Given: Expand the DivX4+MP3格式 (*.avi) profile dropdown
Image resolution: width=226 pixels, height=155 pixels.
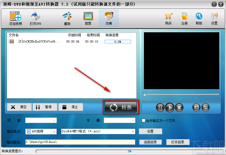Looking at the screenshot, I should pos(98,131).
